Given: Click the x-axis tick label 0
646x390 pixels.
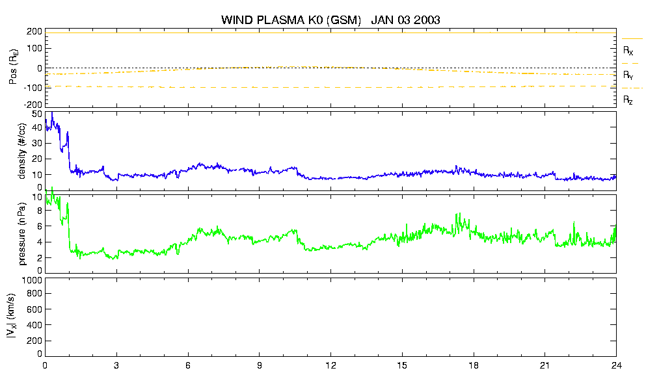Looking at the screenshot, I should [x=45, y=365].
